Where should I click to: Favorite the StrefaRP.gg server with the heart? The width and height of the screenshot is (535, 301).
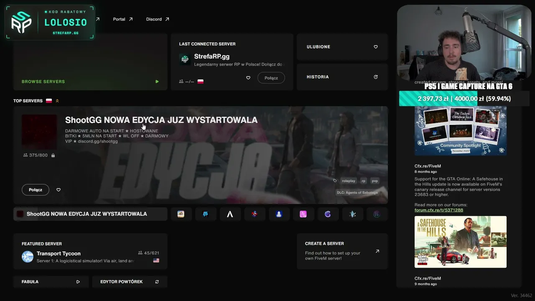tap(248, 78)
